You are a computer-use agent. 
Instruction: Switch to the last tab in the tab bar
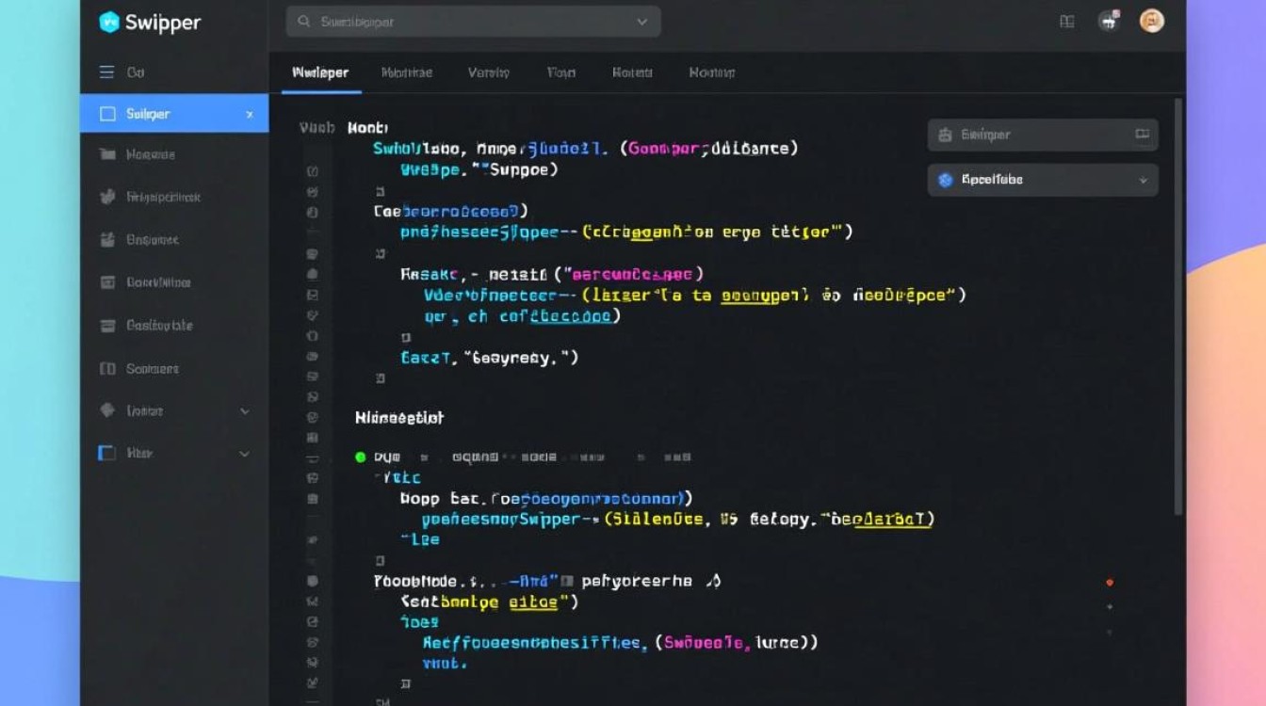(712, 72)
